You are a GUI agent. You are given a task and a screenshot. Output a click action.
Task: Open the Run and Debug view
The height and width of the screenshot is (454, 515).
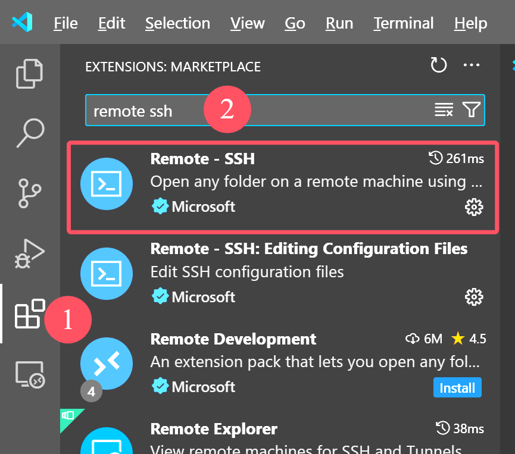pyautogui.click(x=30, y=253)
